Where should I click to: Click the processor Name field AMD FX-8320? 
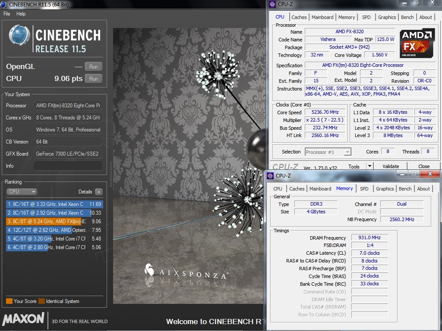pyautogui.click(x=350, y=31)
